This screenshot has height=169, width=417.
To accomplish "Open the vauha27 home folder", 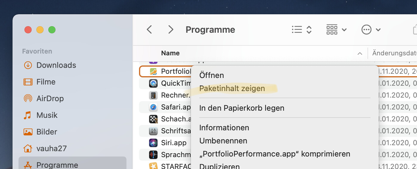I will (51, 148).
